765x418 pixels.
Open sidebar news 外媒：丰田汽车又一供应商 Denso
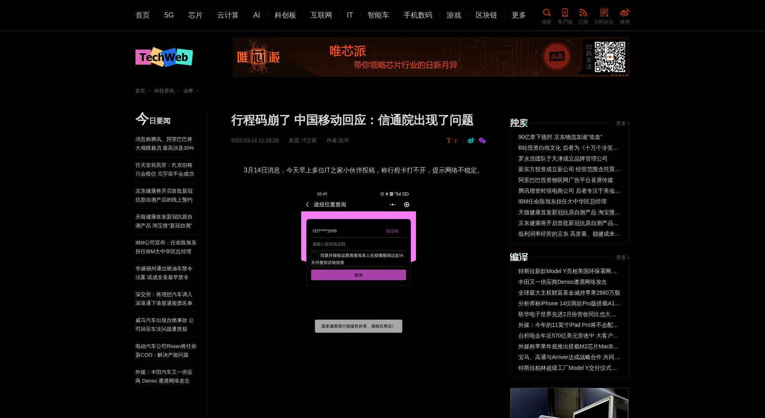click(x=164, y=377)
